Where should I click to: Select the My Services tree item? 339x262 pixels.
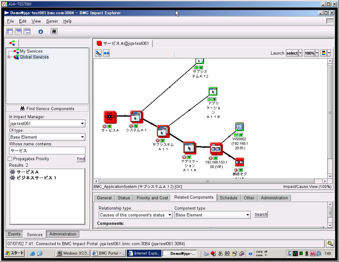tap(31, 51)
